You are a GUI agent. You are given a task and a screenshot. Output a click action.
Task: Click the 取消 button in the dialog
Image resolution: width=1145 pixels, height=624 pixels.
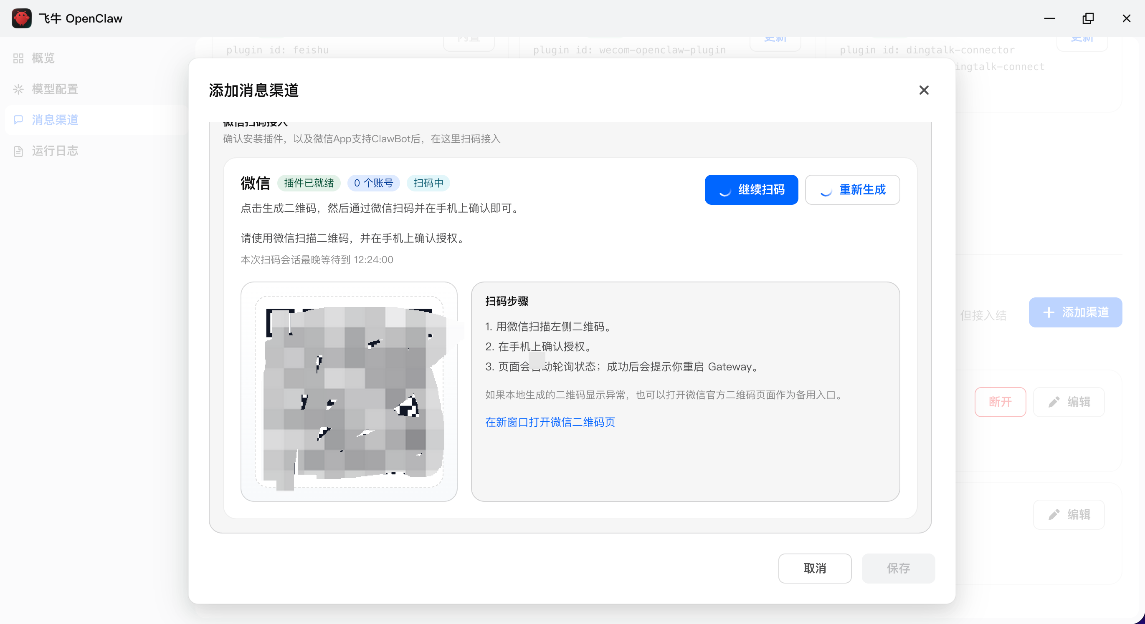814,568
